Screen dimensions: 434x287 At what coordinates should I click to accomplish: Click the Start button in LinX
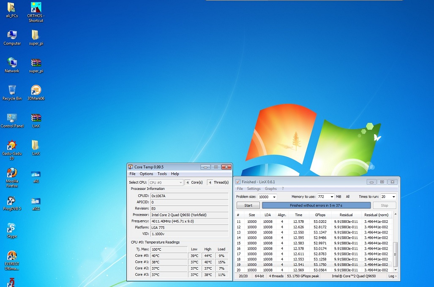pyautogui.click(x=248, y=206)
